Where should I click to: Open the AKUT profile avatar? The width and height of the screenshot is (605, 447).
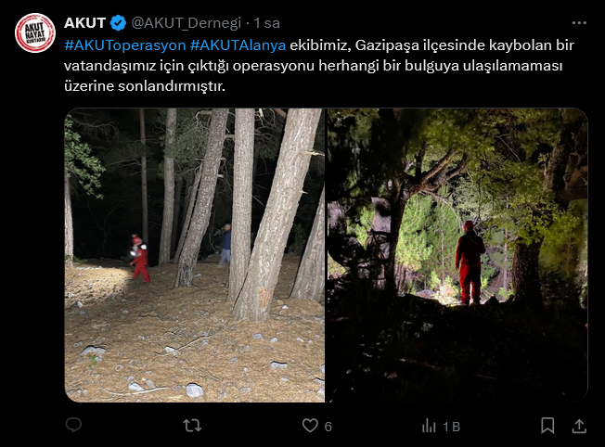coord(35,32)
